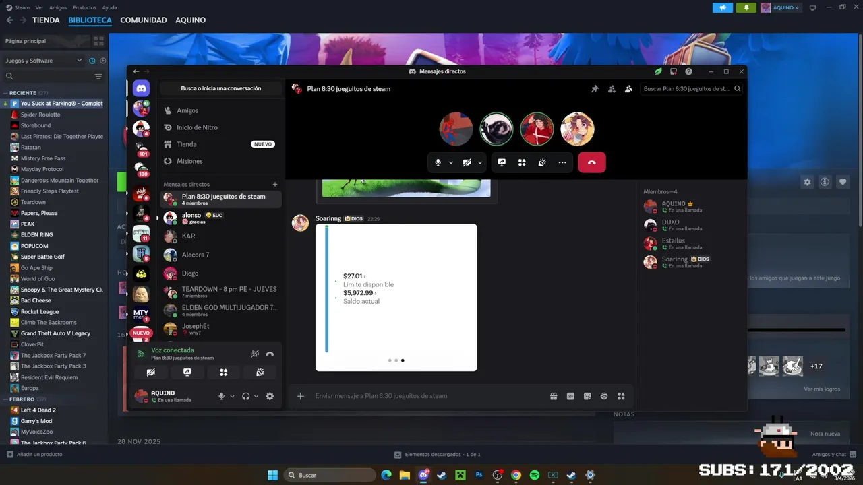Open Alecora 7 direct message
863x485 pixels.
pos(220,255)
